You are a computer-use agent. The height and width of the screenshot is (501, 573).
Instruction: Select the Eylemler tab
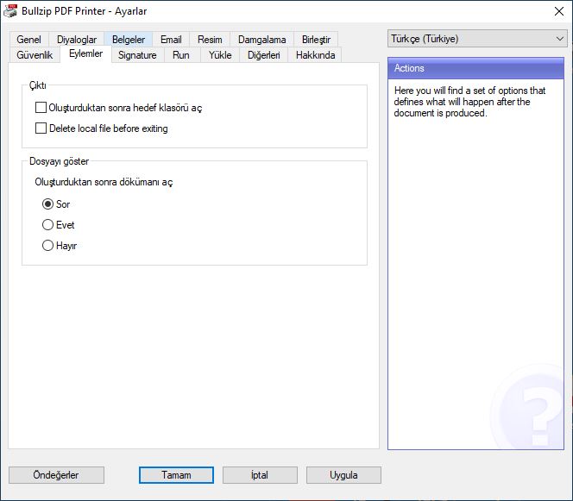[x=85, y=53]
